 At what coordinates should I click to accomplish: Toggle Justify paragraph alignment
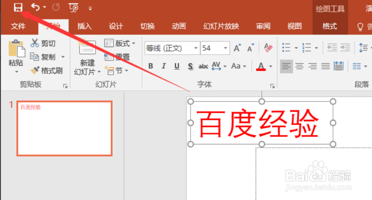click(325, 66)
